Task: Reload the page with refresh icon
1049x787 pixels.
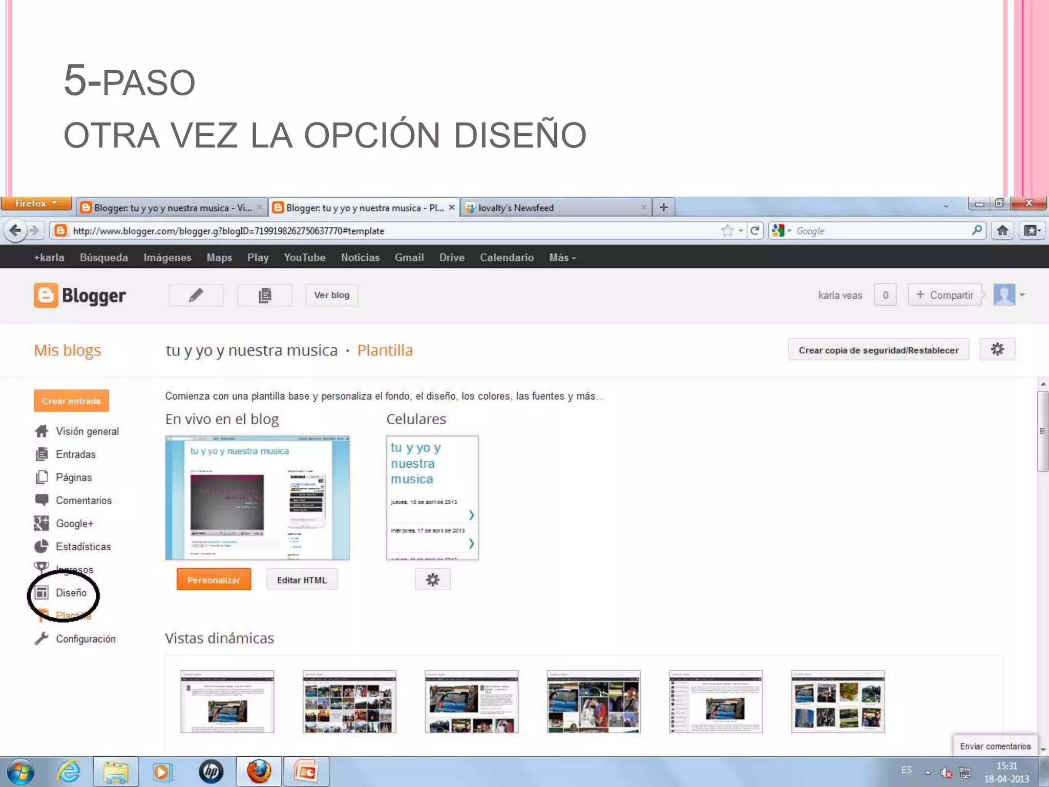Action: pyautogui.click(x=755, y=231)
